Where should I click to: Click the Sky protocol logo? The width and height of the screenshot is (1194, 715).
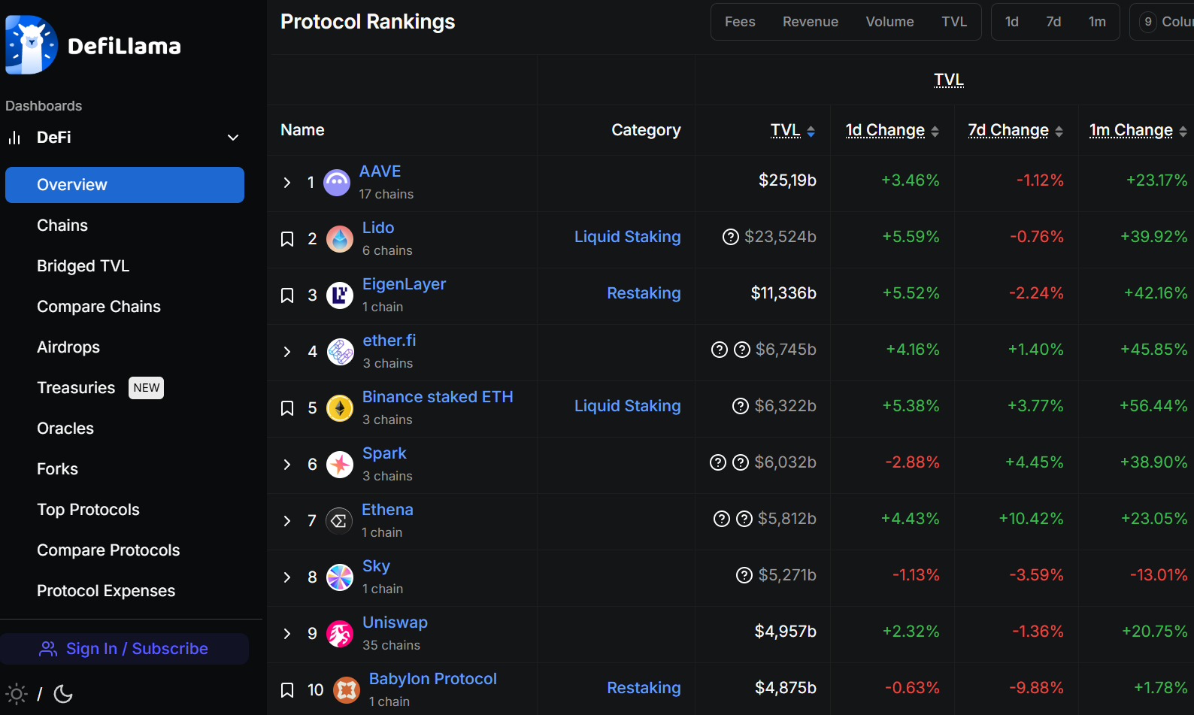pyautogui.click(x=340, y=577)
